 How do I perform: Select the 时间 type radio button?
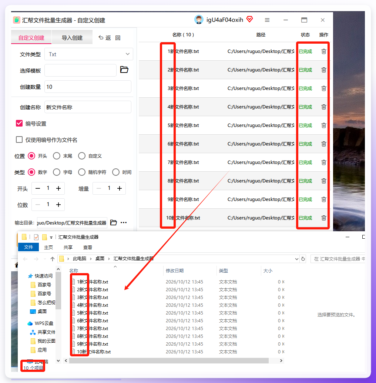point(116,172)
